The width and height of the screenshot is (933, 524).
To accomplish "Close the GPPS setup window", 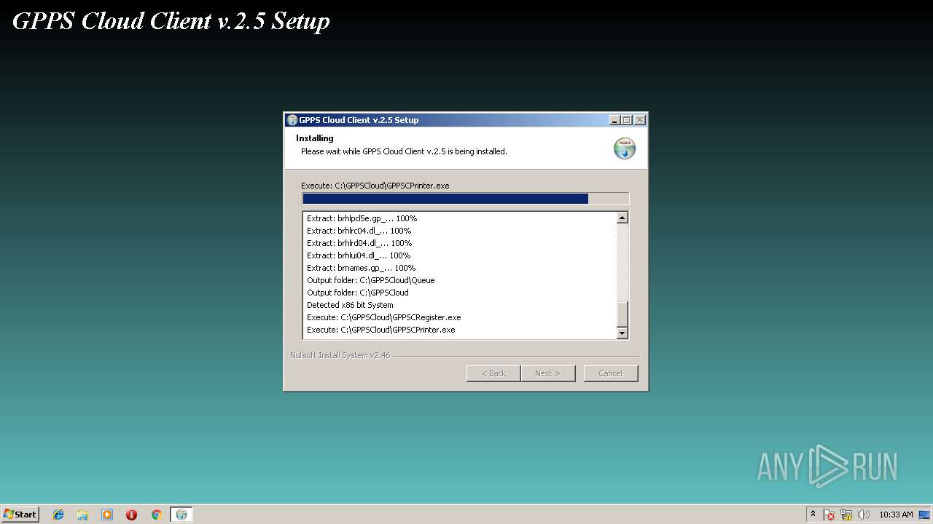I will pyautogui.click(x=639, y=120).
